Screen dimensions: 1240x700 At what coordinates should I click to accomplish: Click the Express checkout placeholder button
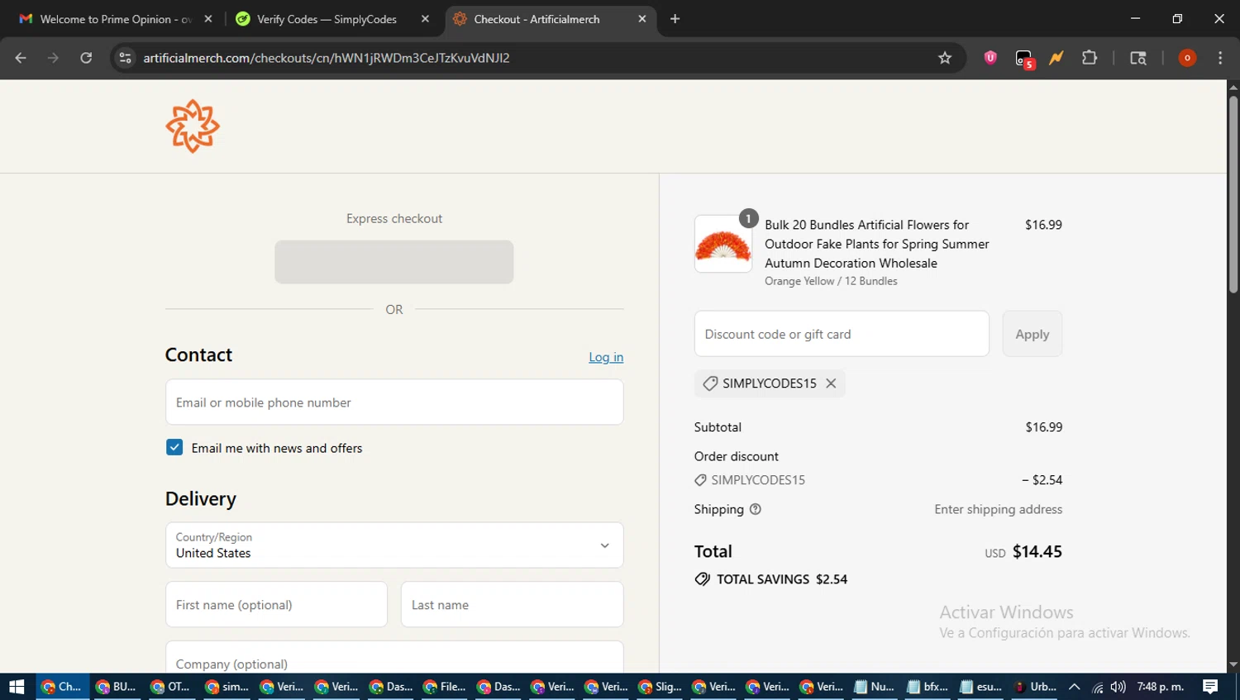pyautogui.click(x=394, y=262)
